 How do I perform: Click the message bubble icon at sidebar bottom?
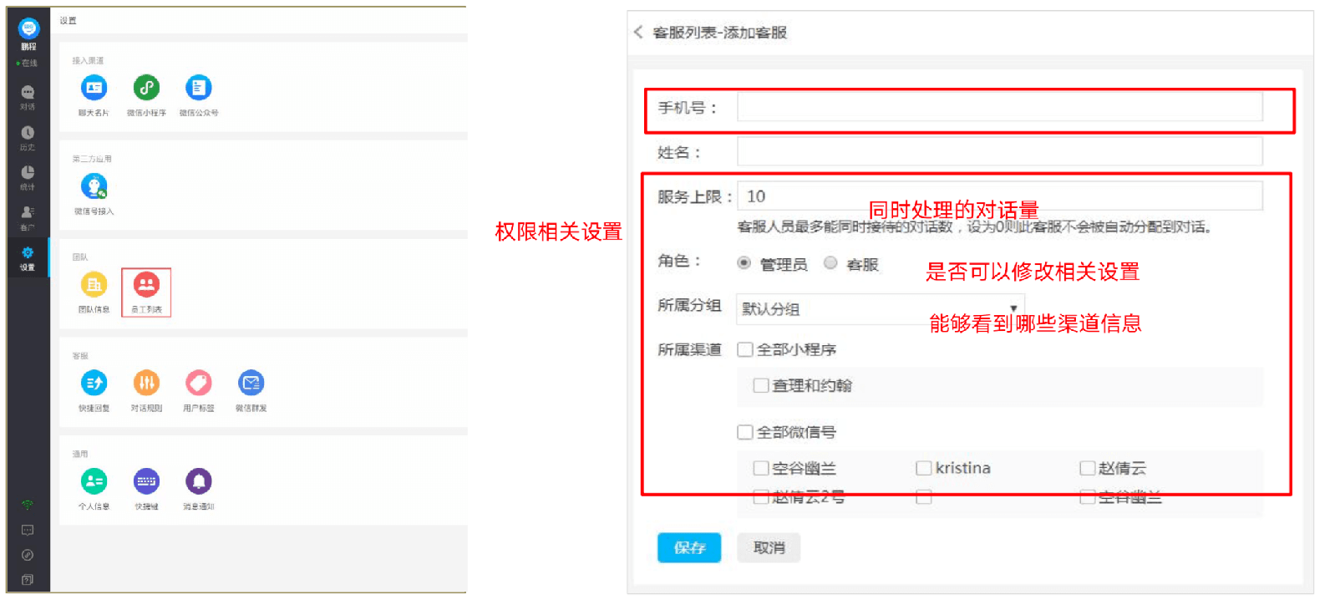pos(28,531)
